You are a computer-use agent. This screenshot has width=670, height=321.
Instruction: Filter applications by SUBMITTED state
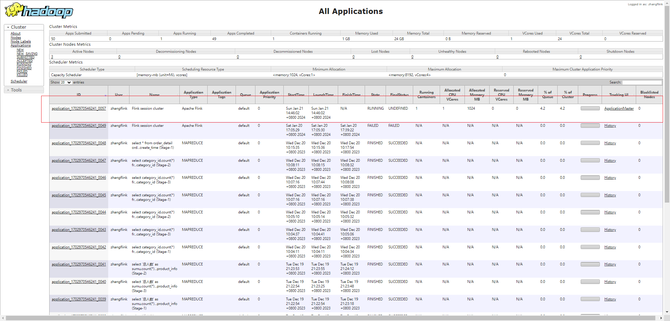pyautogui.click(x=25, y=57)
